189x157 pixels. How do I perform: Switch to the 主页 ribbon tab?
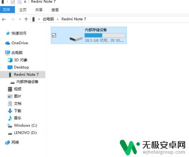[23, 10]
